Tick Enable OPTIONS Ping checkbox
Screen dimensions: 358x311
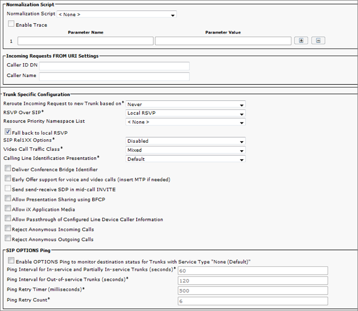[x=11, y=260]
